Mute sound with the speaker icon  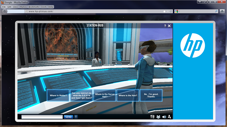pyautogui.click(x=164, y=117)
